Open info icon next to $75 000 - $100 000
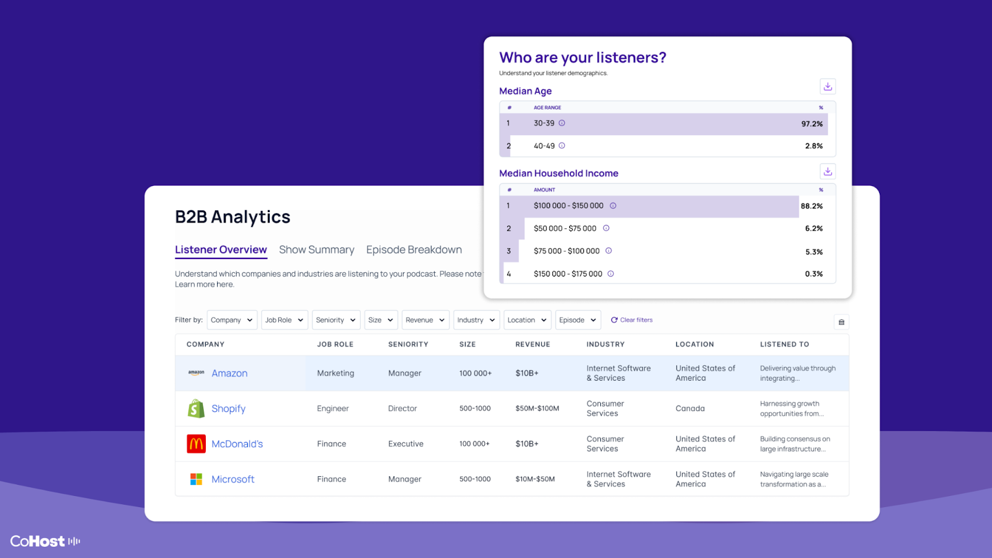 609,251
